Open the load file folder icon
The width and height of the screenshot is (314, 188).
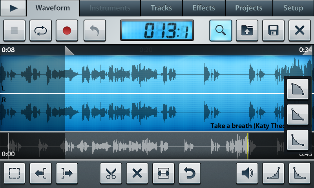tap(247, 31)
